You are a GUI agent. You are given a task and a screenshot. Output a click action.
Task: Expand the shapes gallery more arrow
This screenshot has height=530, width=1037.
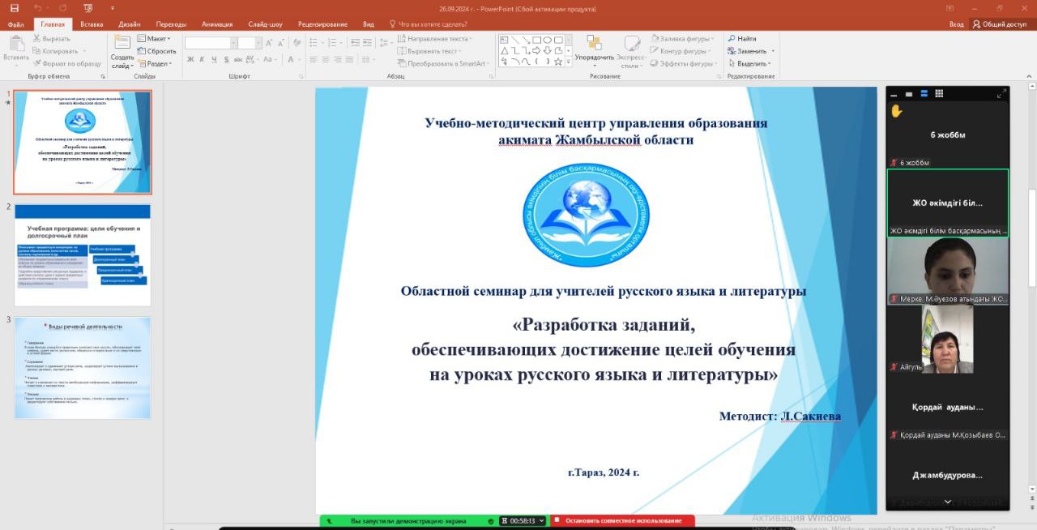(x=568, y=62)
